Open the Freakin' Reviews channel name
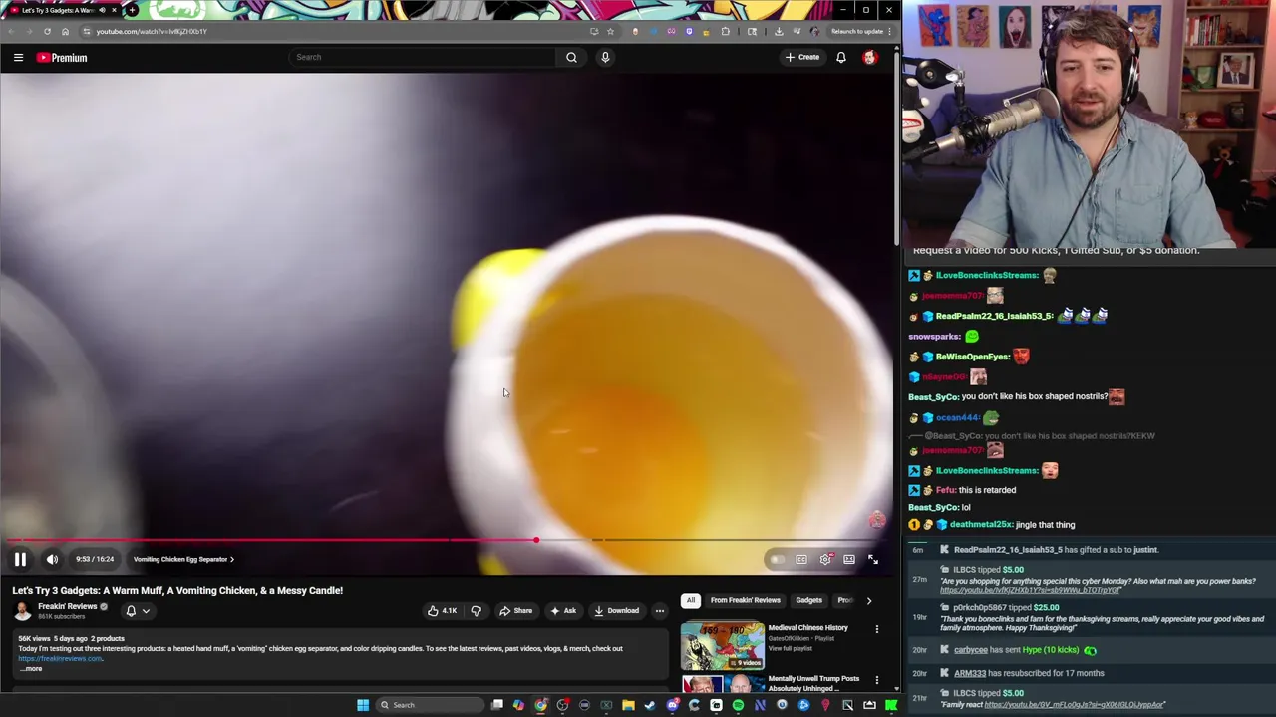This screenshot has width=1276, height=717. (67, 606)
